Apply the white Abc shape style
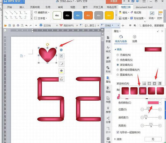 click(57, 15)
